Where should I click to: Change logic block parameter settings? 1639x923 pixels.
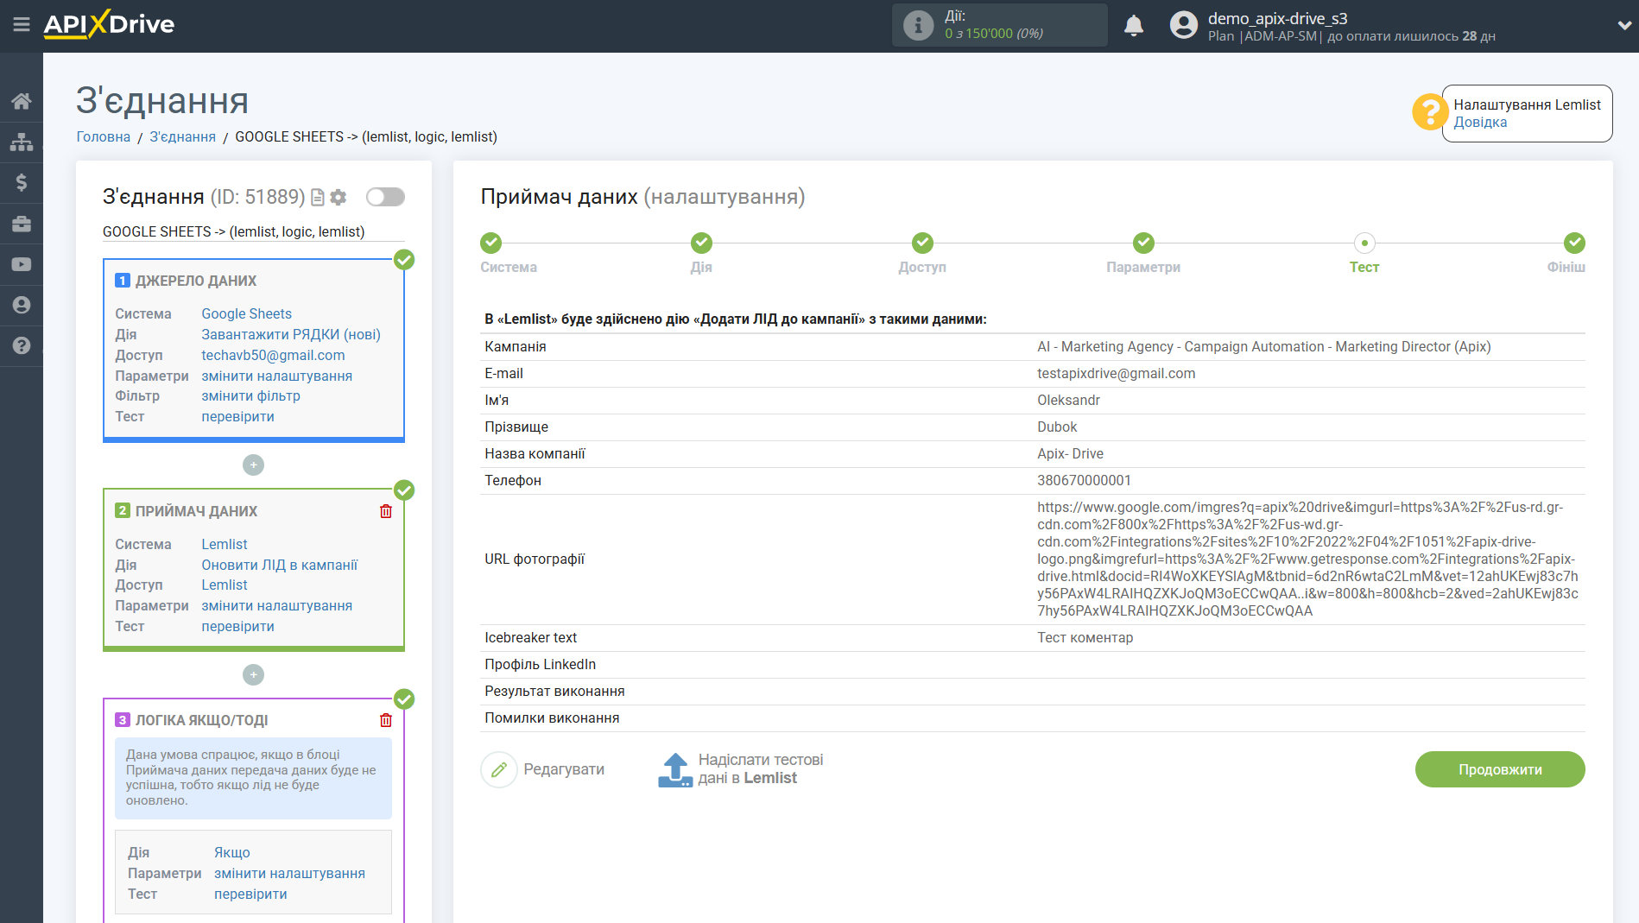[x=289, y=874]
